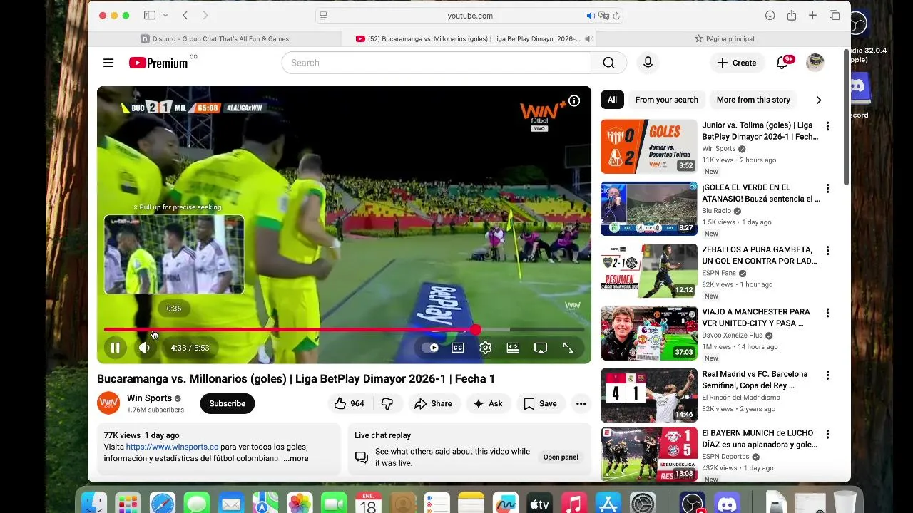Share the Bucaramanga vs. Millonarios video

coord(433,403)
